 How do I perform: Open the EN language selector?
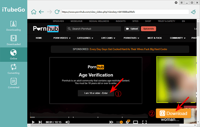[183, 21]
